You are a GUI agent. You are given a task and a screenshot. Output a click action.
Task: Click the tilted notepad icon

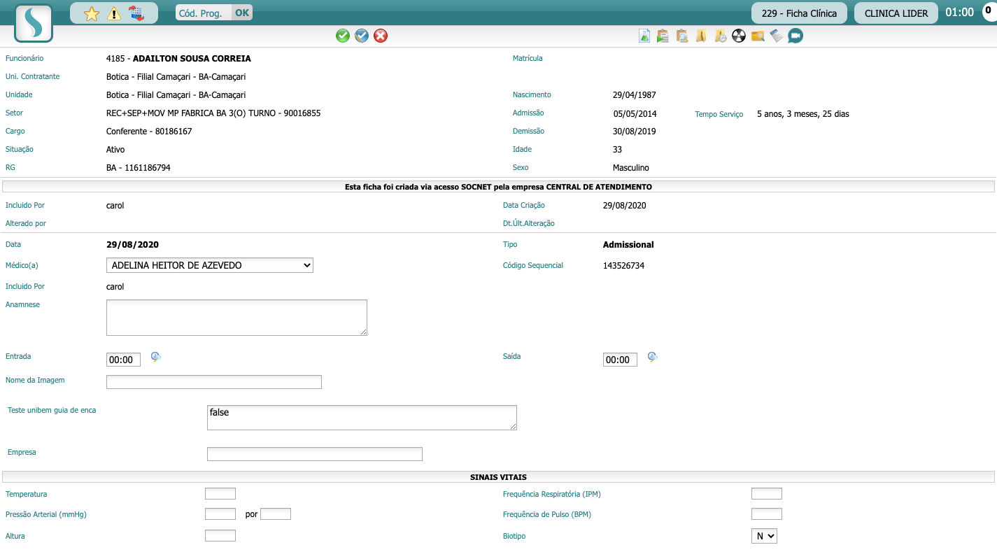coord(777,36)
